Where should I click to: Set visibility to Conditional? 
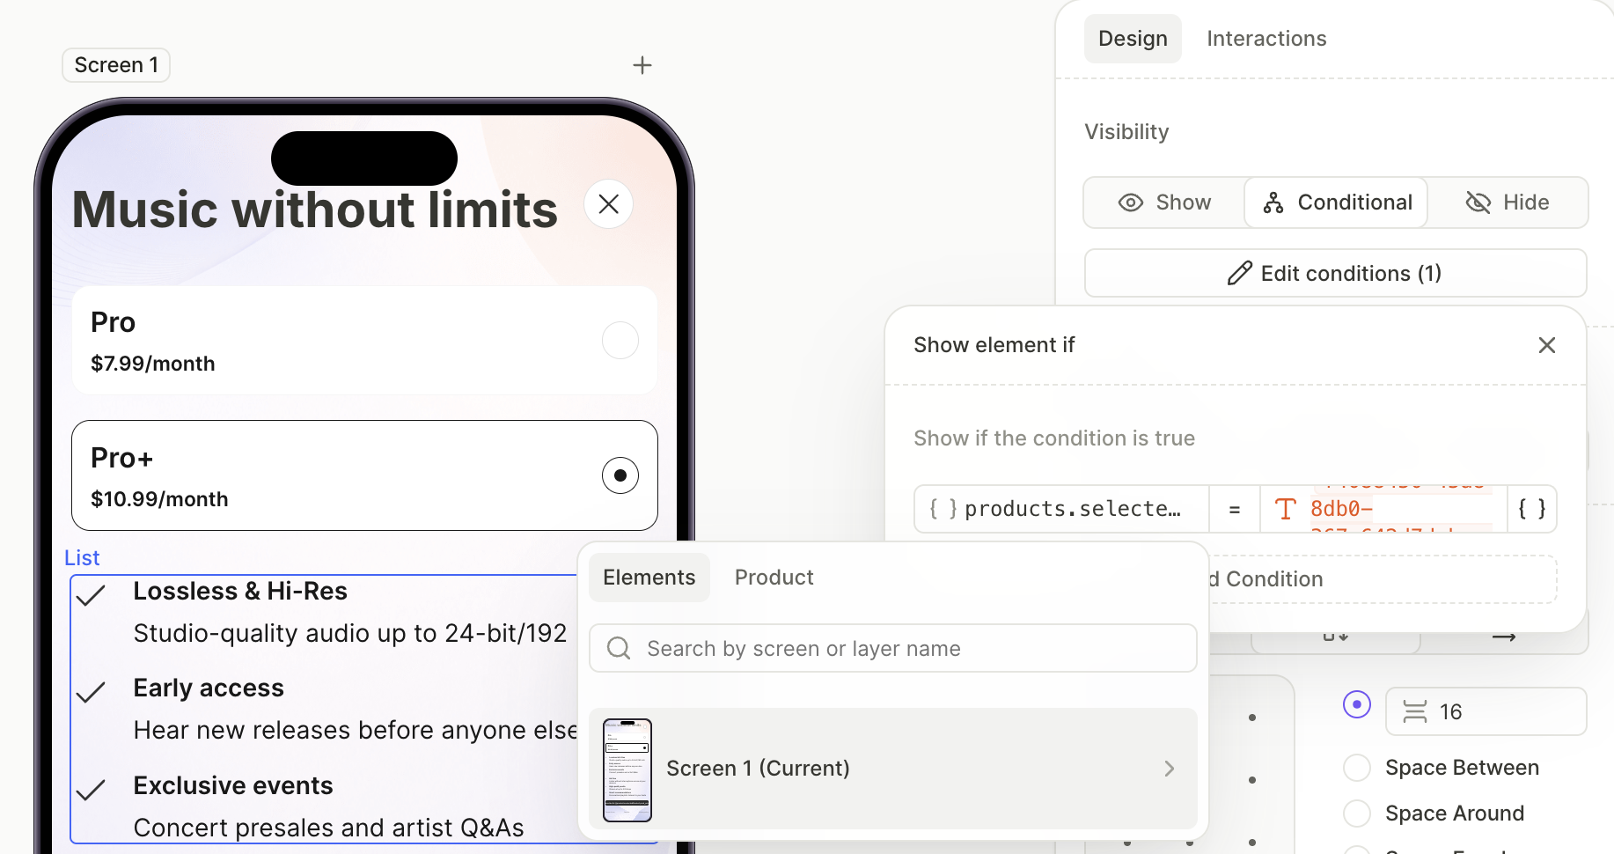[x=1336, y=202]
